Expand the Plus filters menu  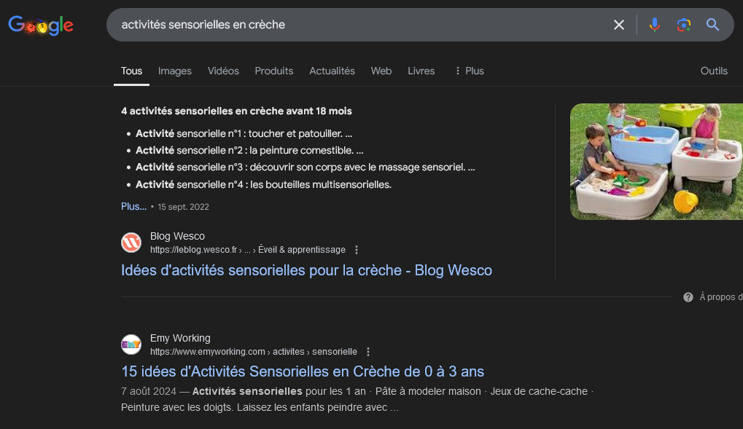pos(469,71)
